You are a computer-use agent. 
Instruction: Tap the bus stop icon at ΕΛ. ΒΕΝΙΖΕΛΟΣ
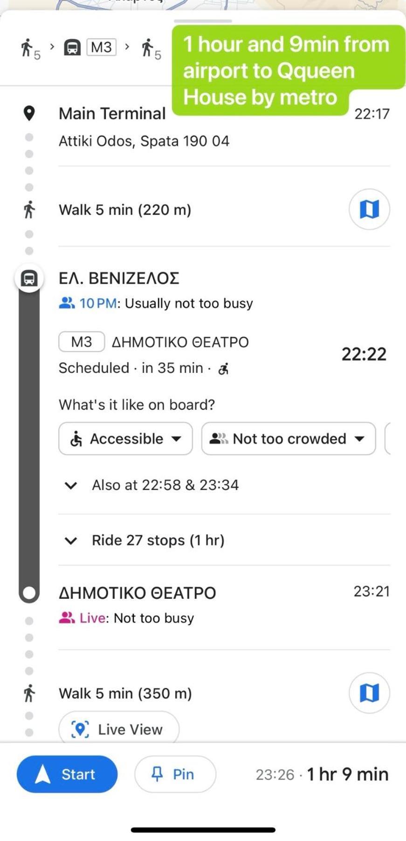point(29,279)
